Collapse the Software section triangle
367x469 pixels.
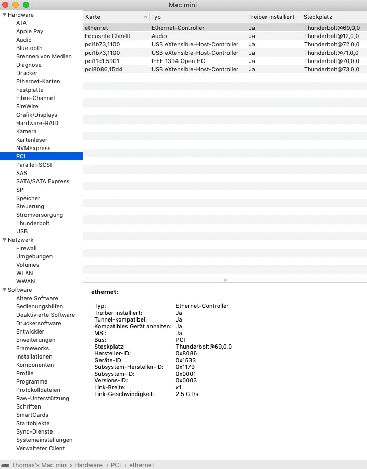(5, 290)
